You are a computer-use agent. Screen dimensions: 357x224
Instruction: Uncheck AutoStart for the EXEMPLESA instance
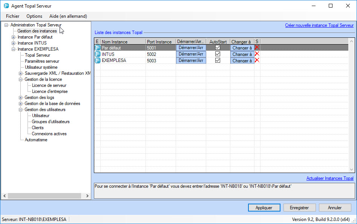[218, 60]
